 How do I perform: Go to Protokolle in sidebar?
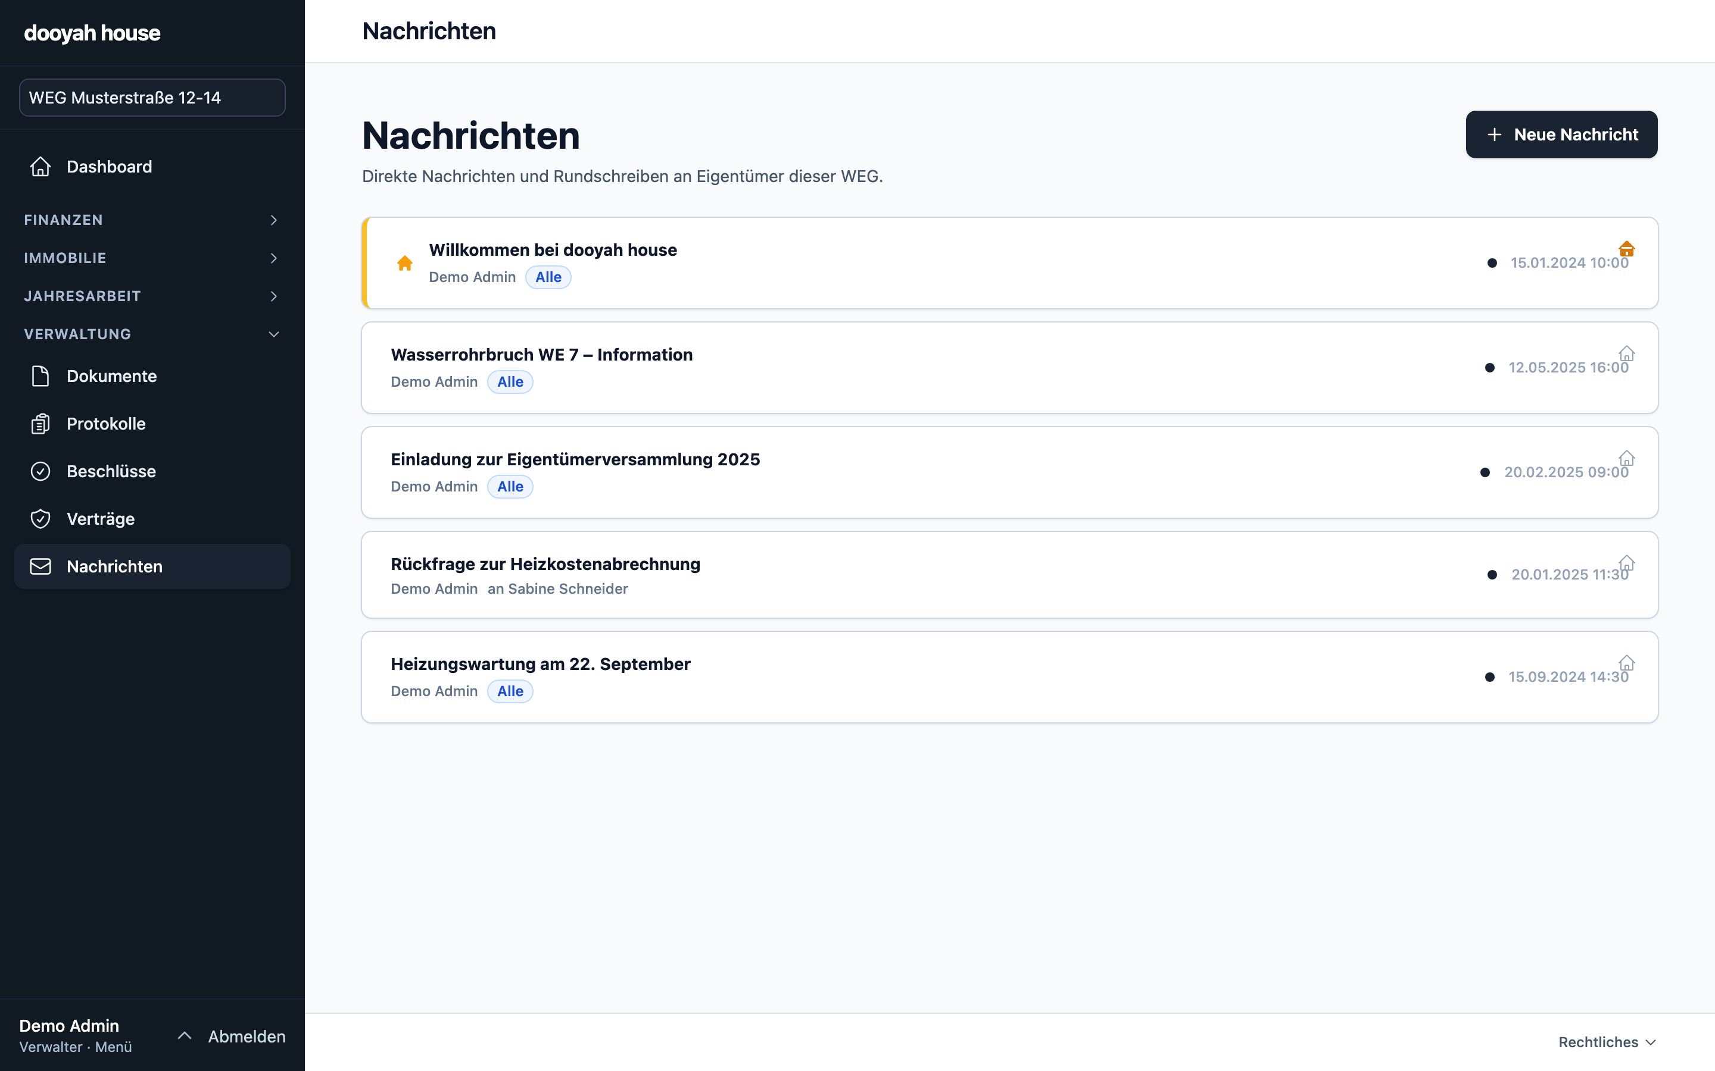click(x=152, y=424)
